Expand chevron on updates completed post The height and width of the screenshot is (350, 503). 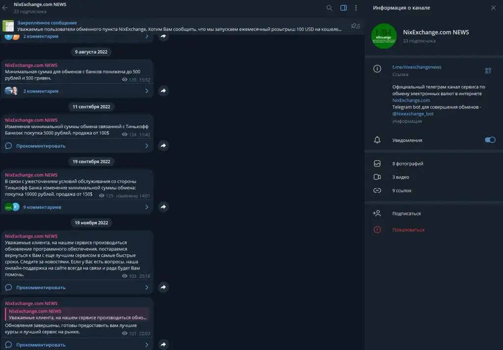[x=146, y=345]
